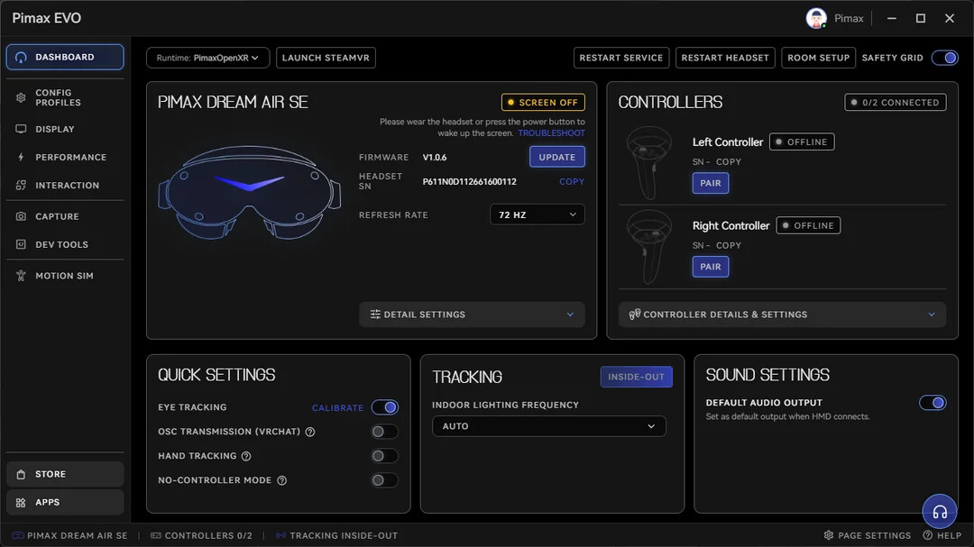
Task: Click the Restart Headset button
Action: click(x=725, y=58)
